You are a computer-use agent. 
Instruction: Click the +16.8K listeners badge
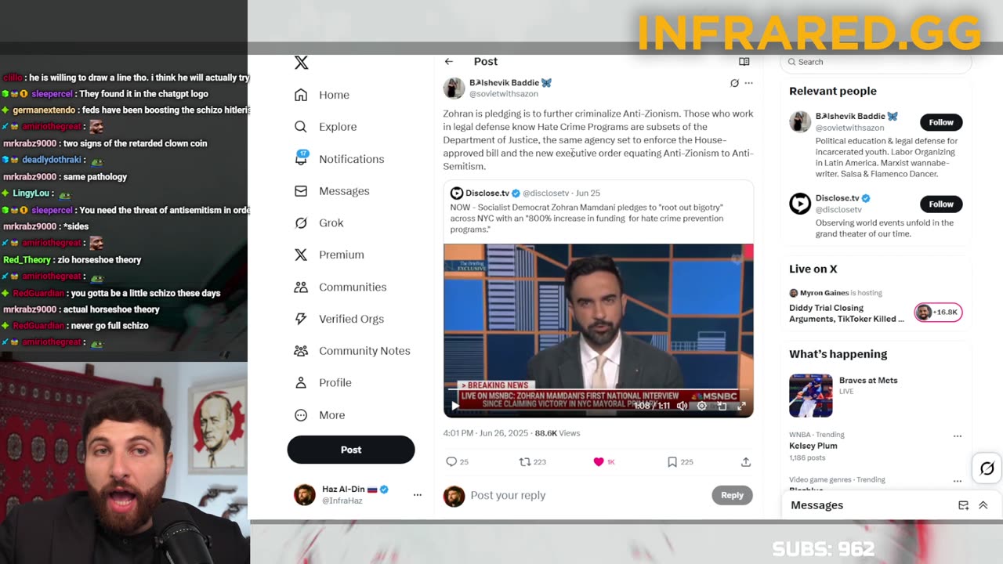coord(938,313)
